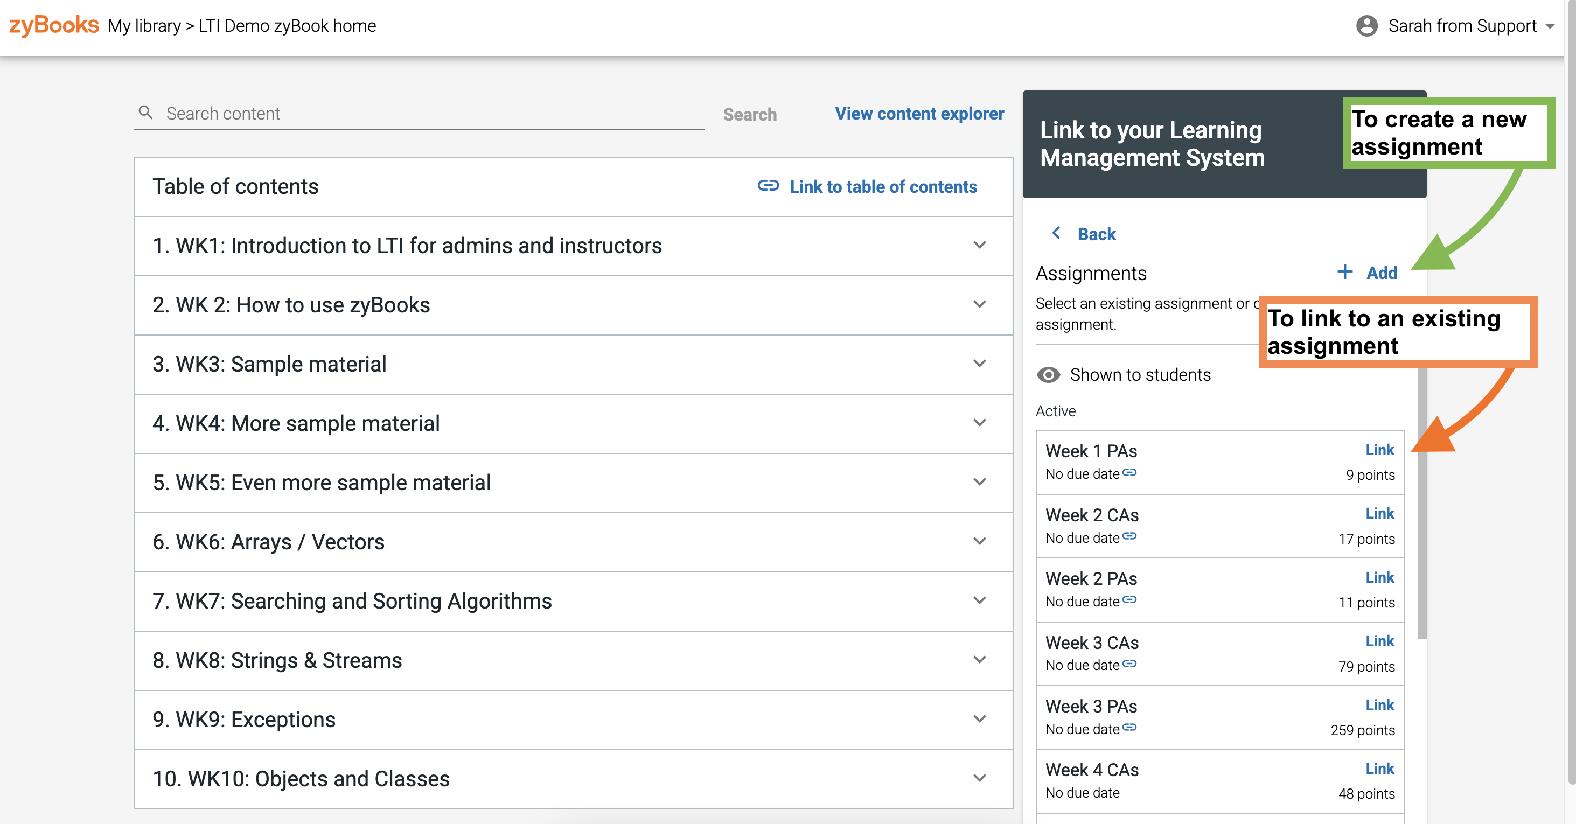Click Link for Week 3 PAs
The image size is (1576, 824).
point(1379,706)
